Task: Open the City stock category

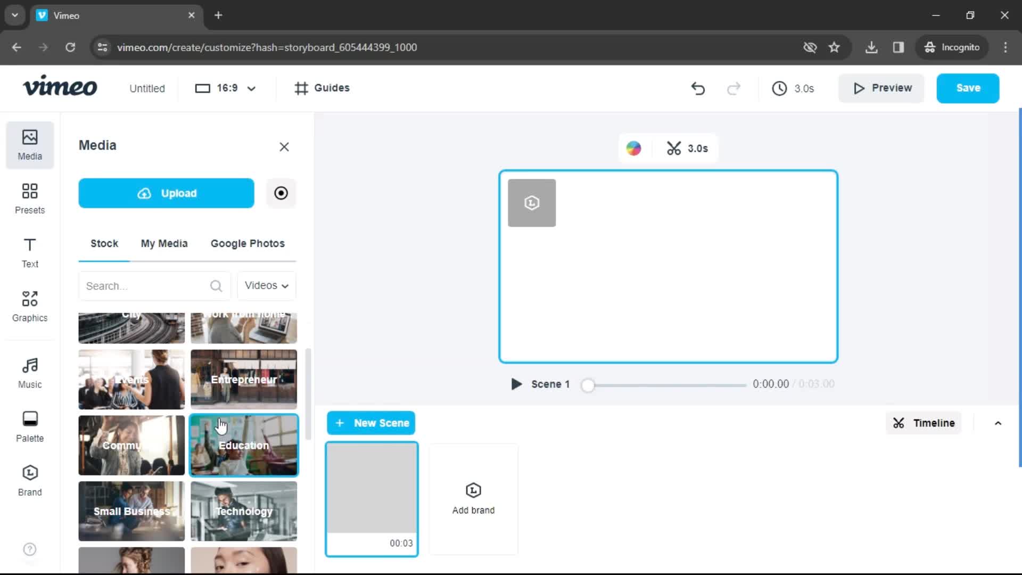Action: [131, 327]
